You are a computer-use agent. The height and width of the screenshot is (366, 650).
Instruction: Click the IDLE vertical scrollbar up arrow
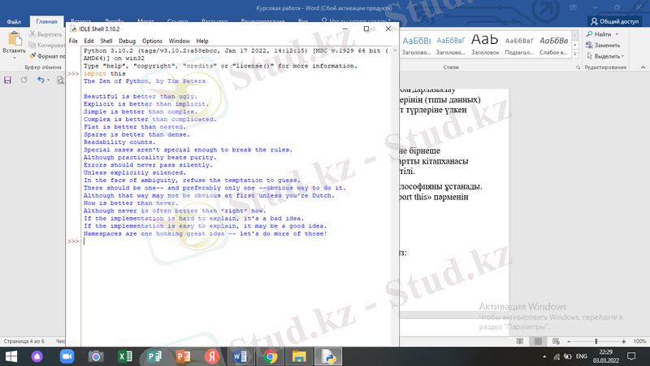click(395, 50)
